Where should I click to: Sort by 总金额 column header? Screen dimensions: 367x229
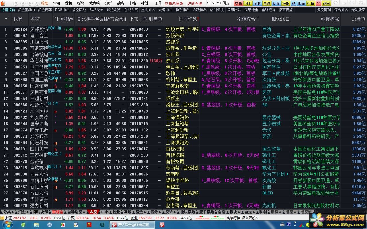(x=359, y=19)
